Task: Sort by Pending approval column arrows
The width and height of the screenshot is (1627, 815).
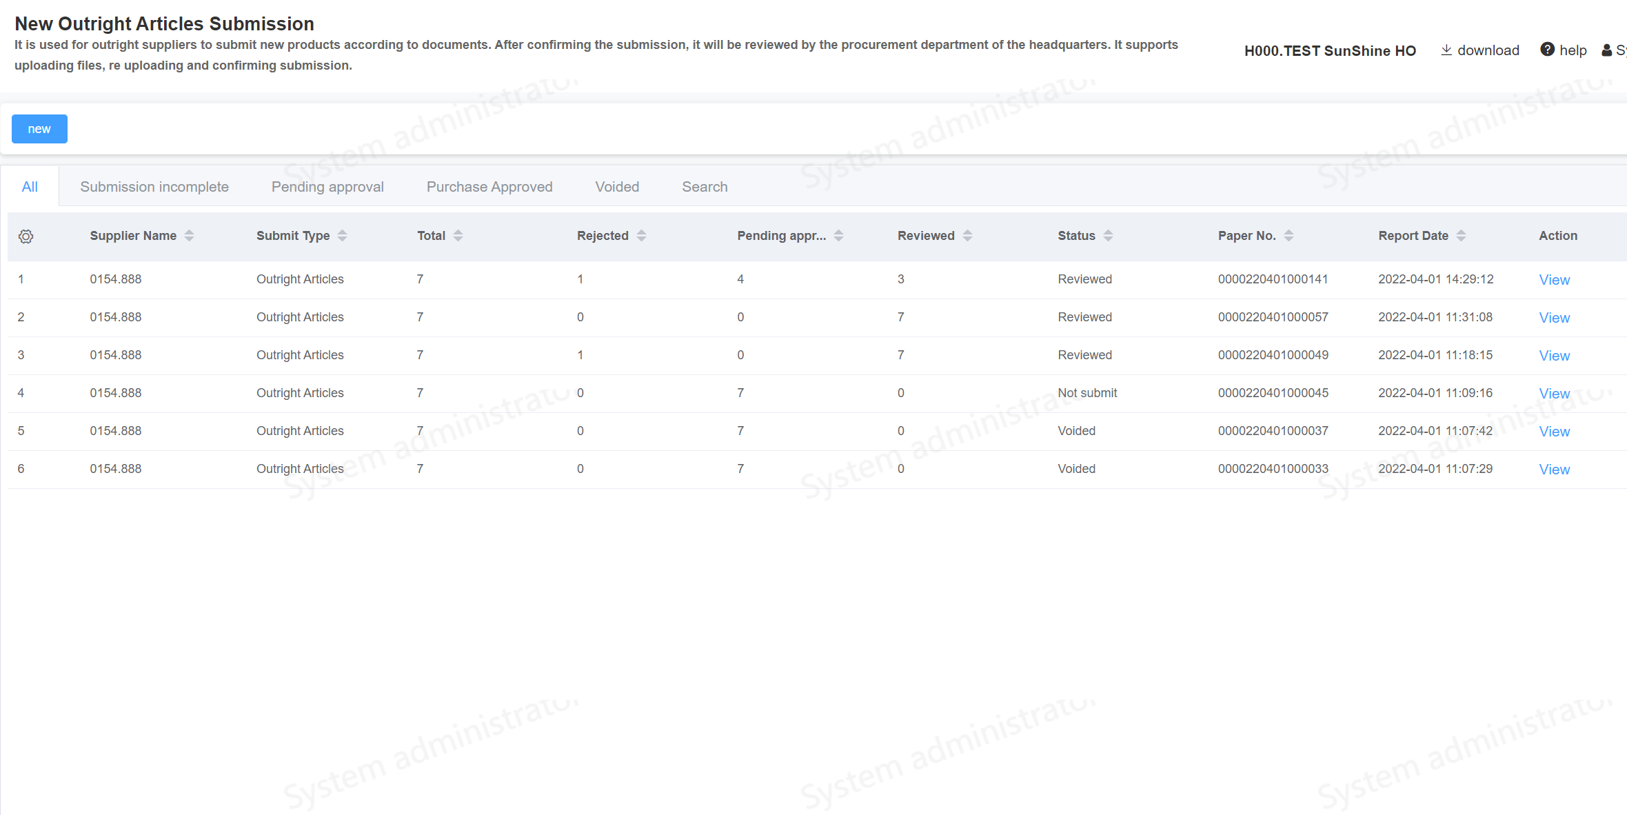Action: [838, 236]
